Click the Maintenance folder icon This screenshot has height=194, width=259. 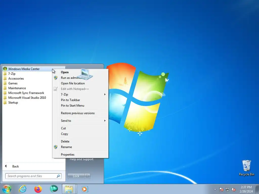[x=5, y=88]
